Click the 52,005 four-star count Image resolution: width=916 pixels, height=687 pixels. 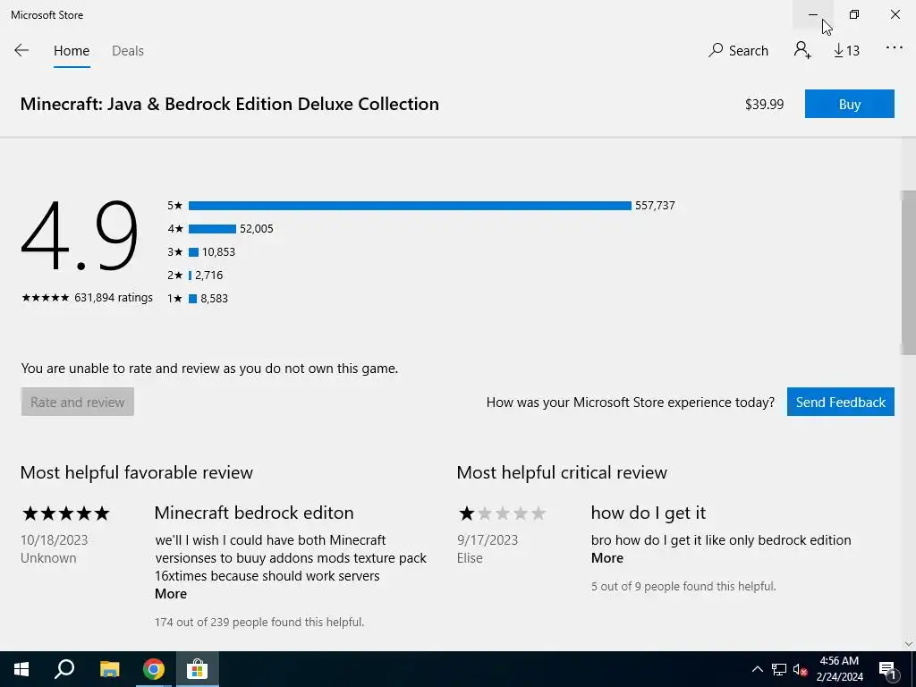click(x=257, y=229)
